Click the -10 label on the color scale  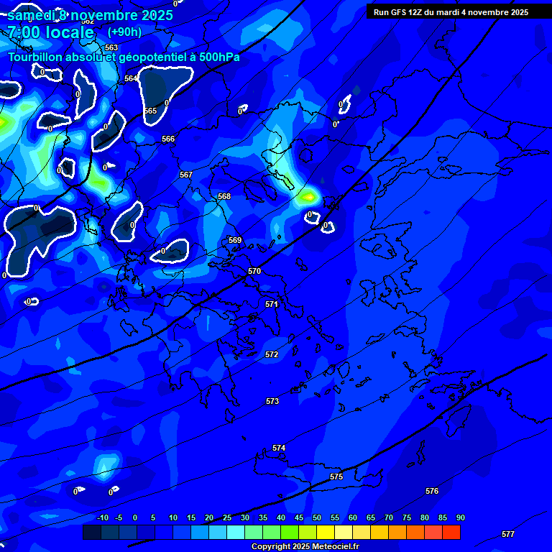click(102, 517)
